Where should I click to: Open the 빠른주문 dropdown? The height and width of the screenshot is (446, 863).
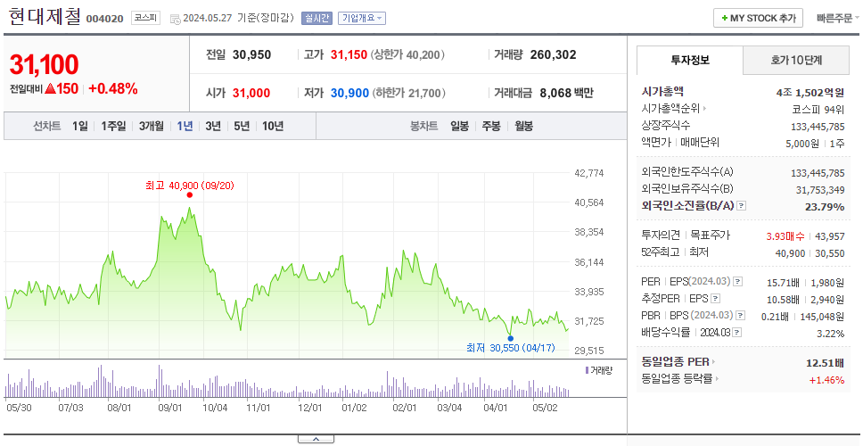pos(838,18)
